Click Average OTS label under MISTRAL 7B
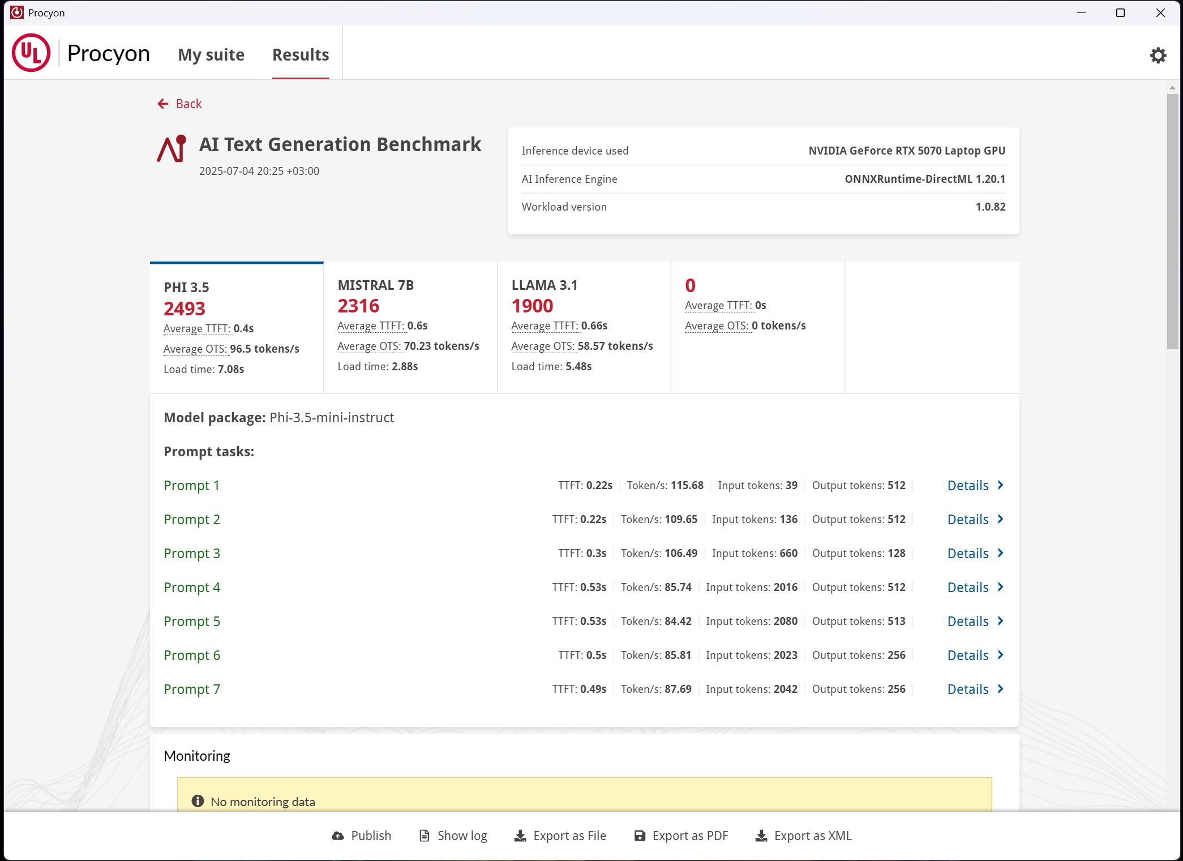The height and width of the screenshot is (861, 1183). (369, 346)
